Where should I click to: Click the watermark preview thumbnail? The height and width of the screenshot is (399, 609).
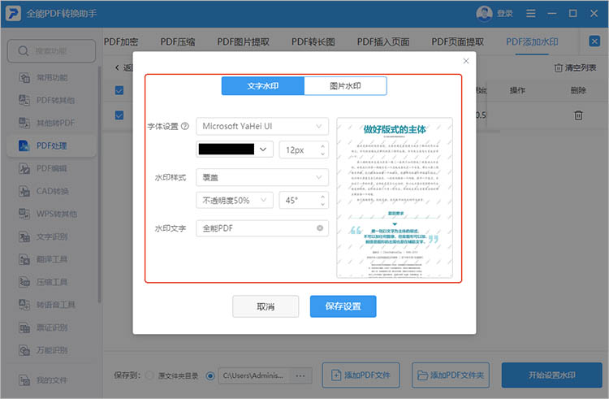[395, 198]
